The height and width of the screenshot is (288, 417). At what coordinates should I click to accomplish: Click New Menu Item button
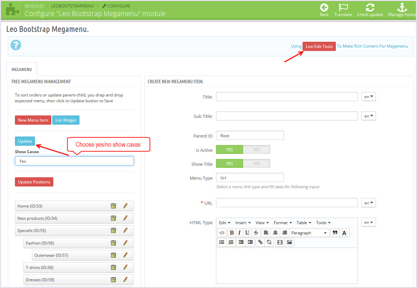pos(33,120)
